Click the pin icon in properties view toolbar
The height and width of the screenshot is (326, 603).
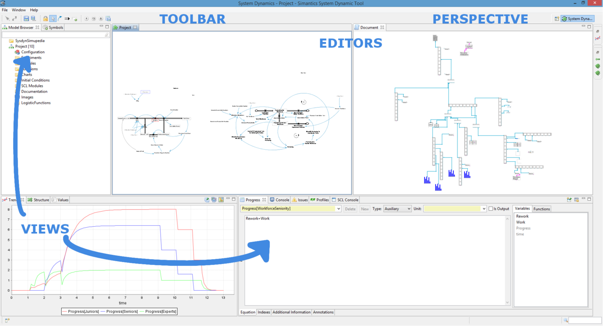click(x=569, y=200)
